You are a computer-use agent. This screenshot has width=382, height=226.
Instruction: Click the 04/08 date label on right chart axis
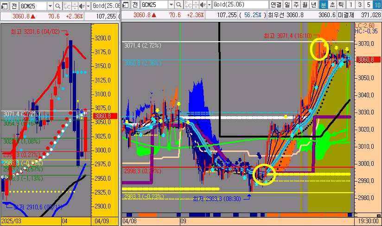pos(130,221)
